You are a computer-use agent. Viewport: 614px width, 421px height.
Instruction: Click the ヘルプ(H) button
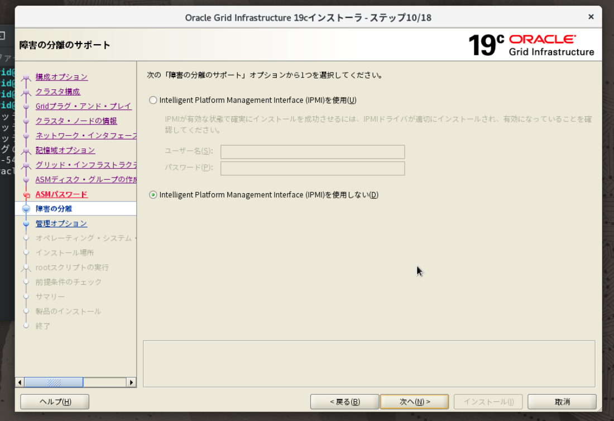(x=55, y=402)
